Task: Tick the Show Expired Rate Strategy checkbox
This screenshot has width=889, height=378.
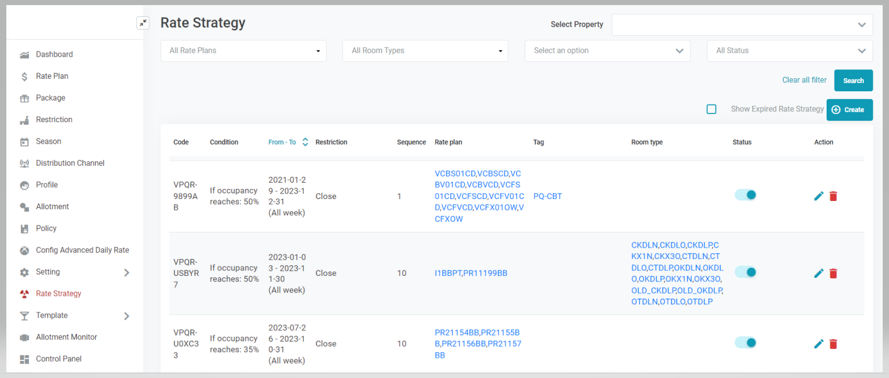Action: (x=711, y=109)
